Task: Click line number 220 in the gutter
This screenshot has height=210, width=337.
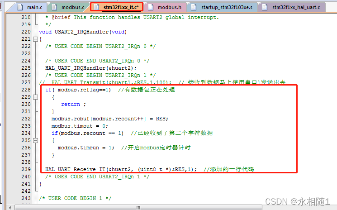Action: click(x=26, y=32)
